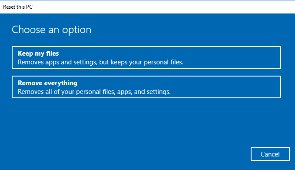
Task: Click the 'Choose an option' heading
Action: click(52, 30)
